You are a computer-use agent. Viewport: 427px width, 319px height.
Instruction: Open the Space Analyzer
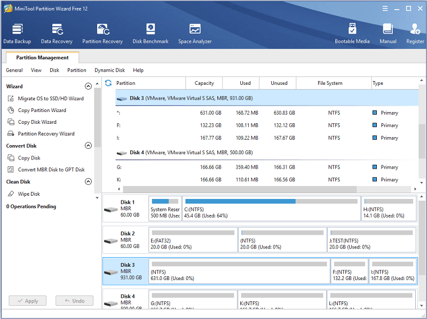click(x=195, y=34)
